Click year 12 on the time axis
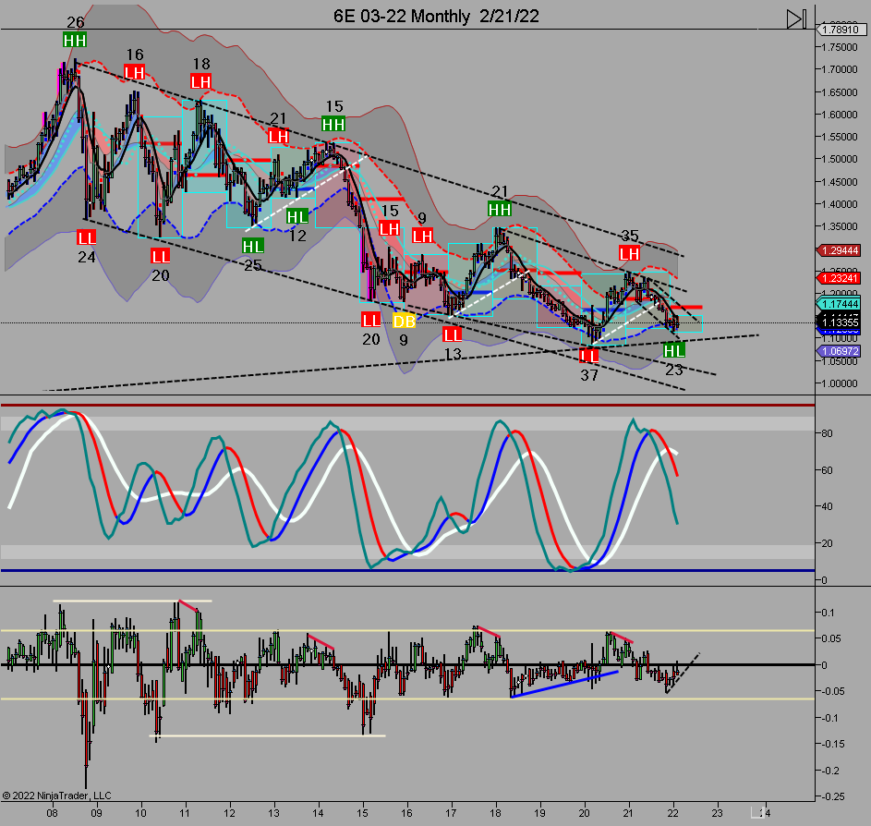The image size is (871, 826). pyautogui.click(x=229, y=813)
